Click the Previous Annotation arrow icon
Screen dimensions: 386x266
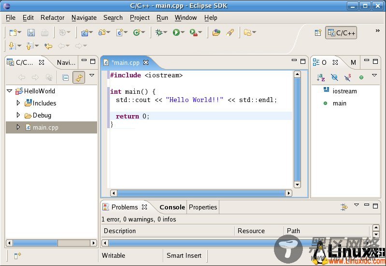pos(29,46)
